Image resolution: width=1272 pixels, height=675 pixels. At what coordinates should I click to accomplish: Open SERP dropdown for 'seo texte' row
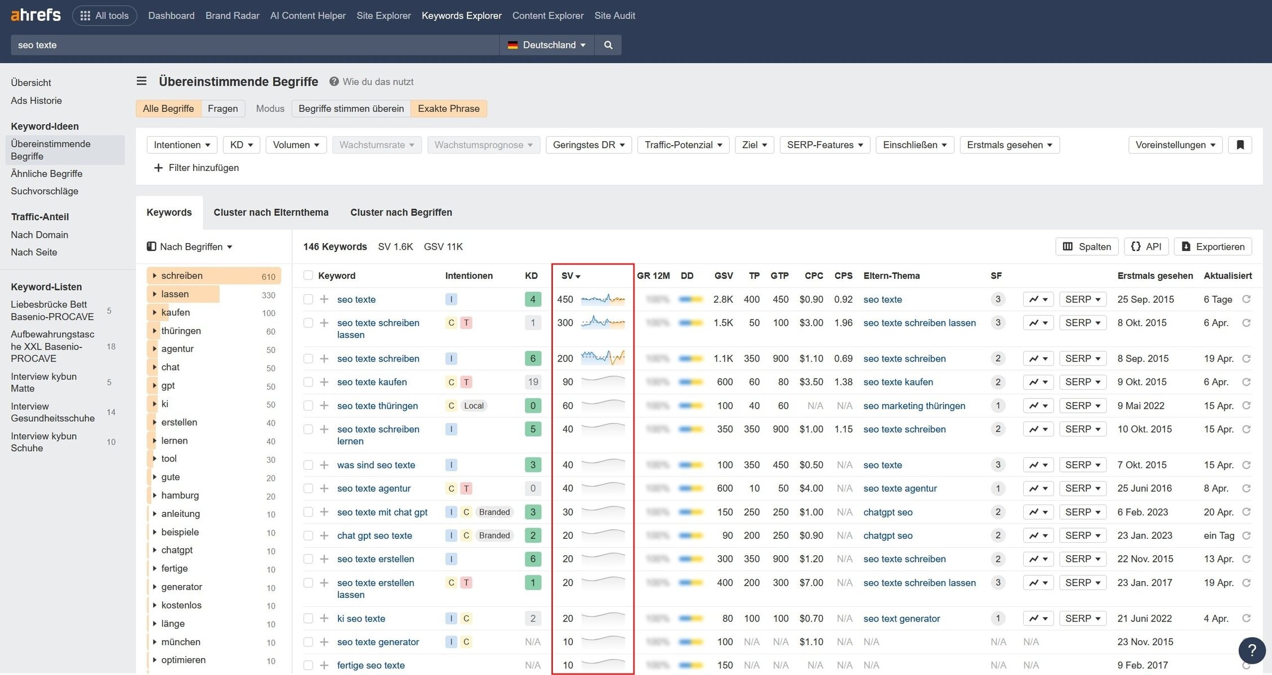[x=1082, y=299]
